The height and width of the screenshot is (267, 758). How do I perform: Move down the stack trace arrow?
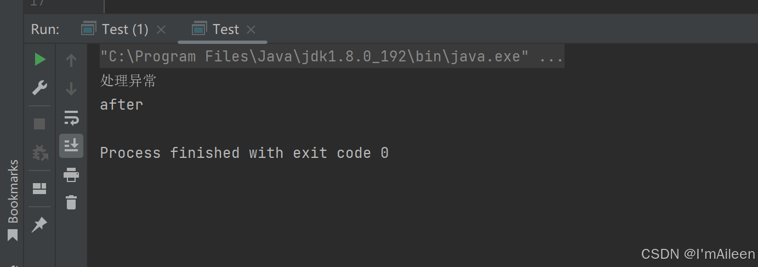[x=71, y=88]
